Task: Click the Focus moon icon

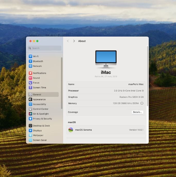Action: pyautogui.click(x=30, y=83)
